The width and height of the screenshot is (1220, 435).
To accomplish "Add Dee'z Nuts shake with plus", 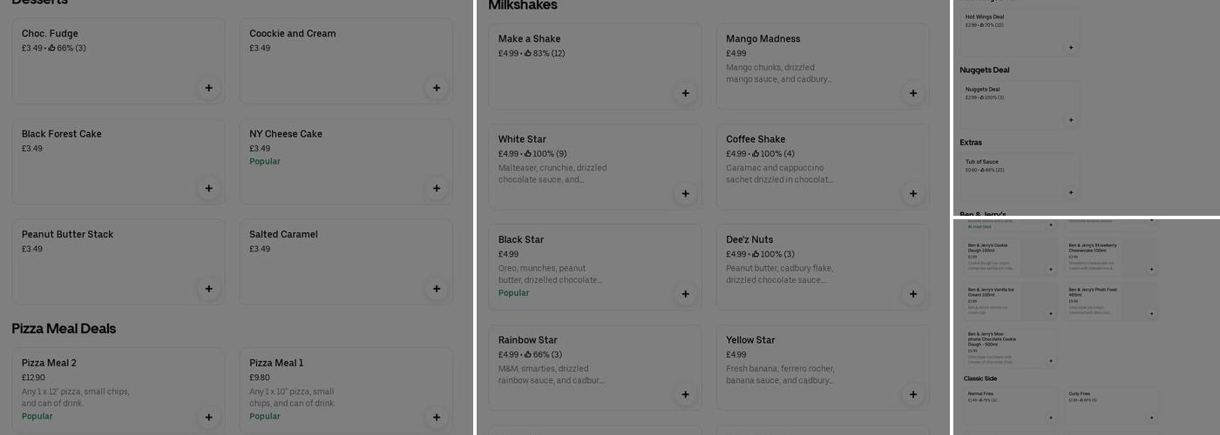I will pos(913,294).
